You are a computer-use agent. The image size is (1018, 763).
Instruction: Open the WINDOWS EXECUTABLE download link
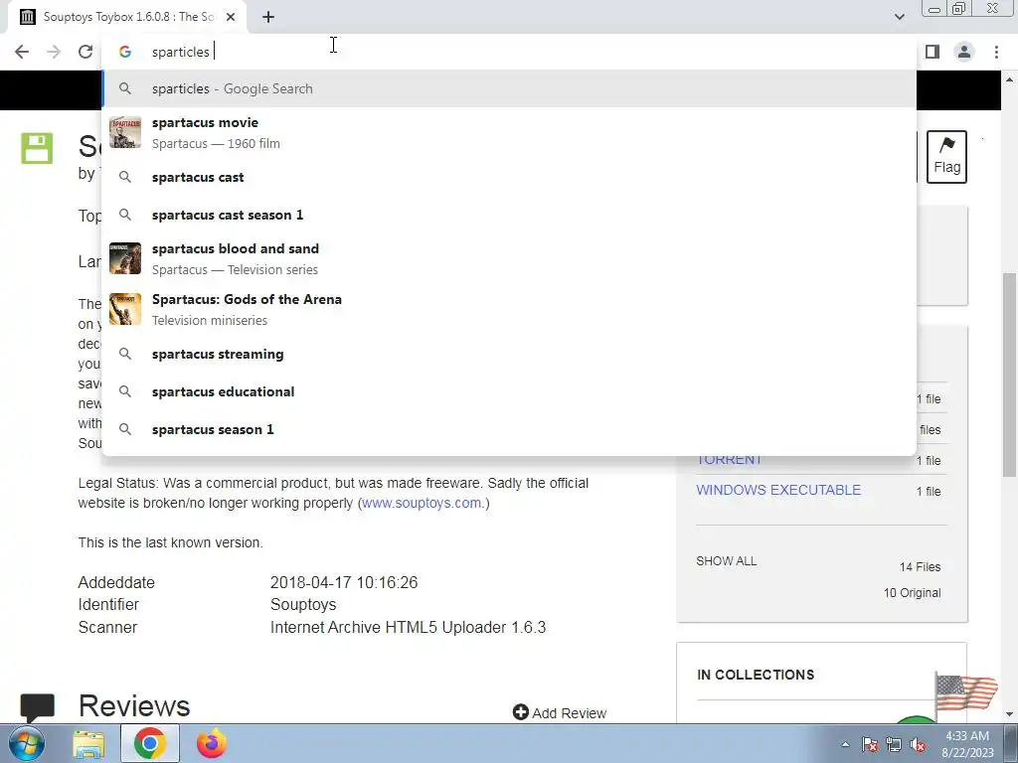coord(778,490)
